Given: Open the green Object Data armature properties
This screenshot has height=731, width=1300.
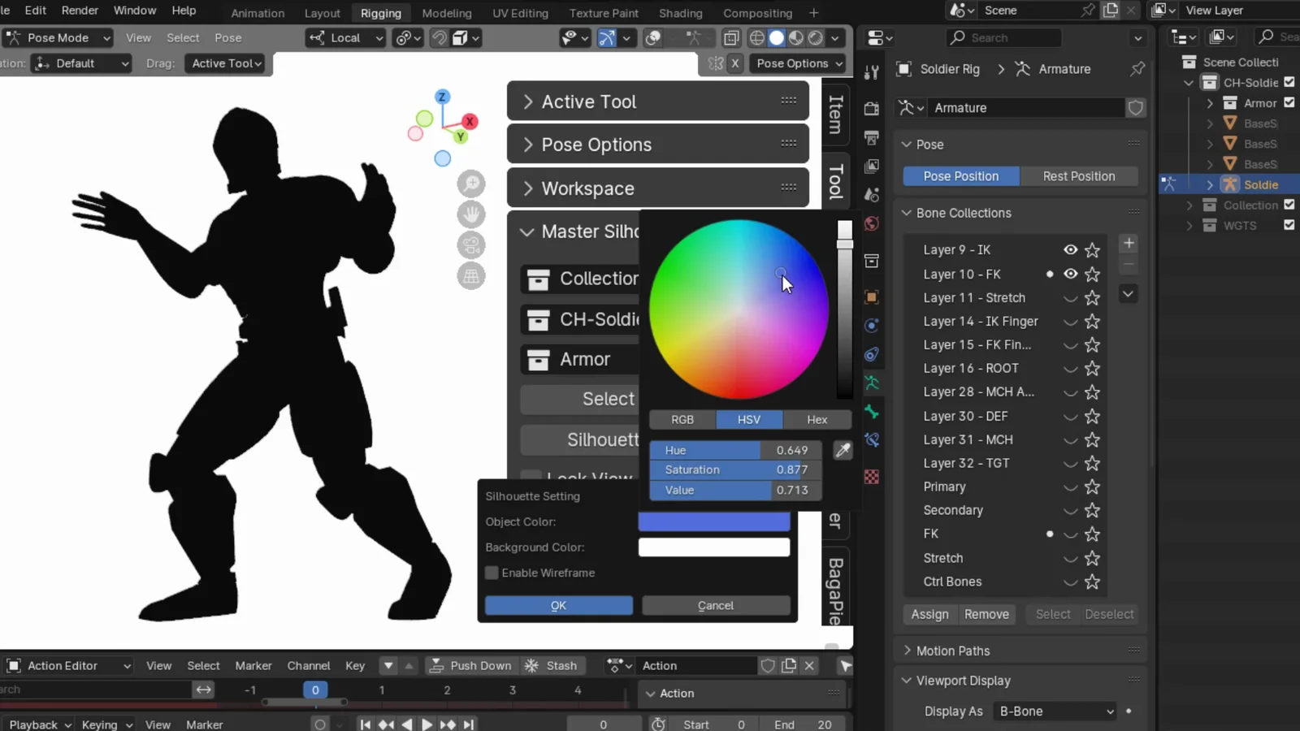Looking at the screenshot, I should click(872, 382).
